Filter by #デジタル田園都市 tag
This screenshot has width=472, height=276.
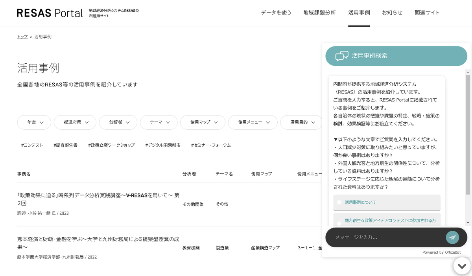(163, 145)
